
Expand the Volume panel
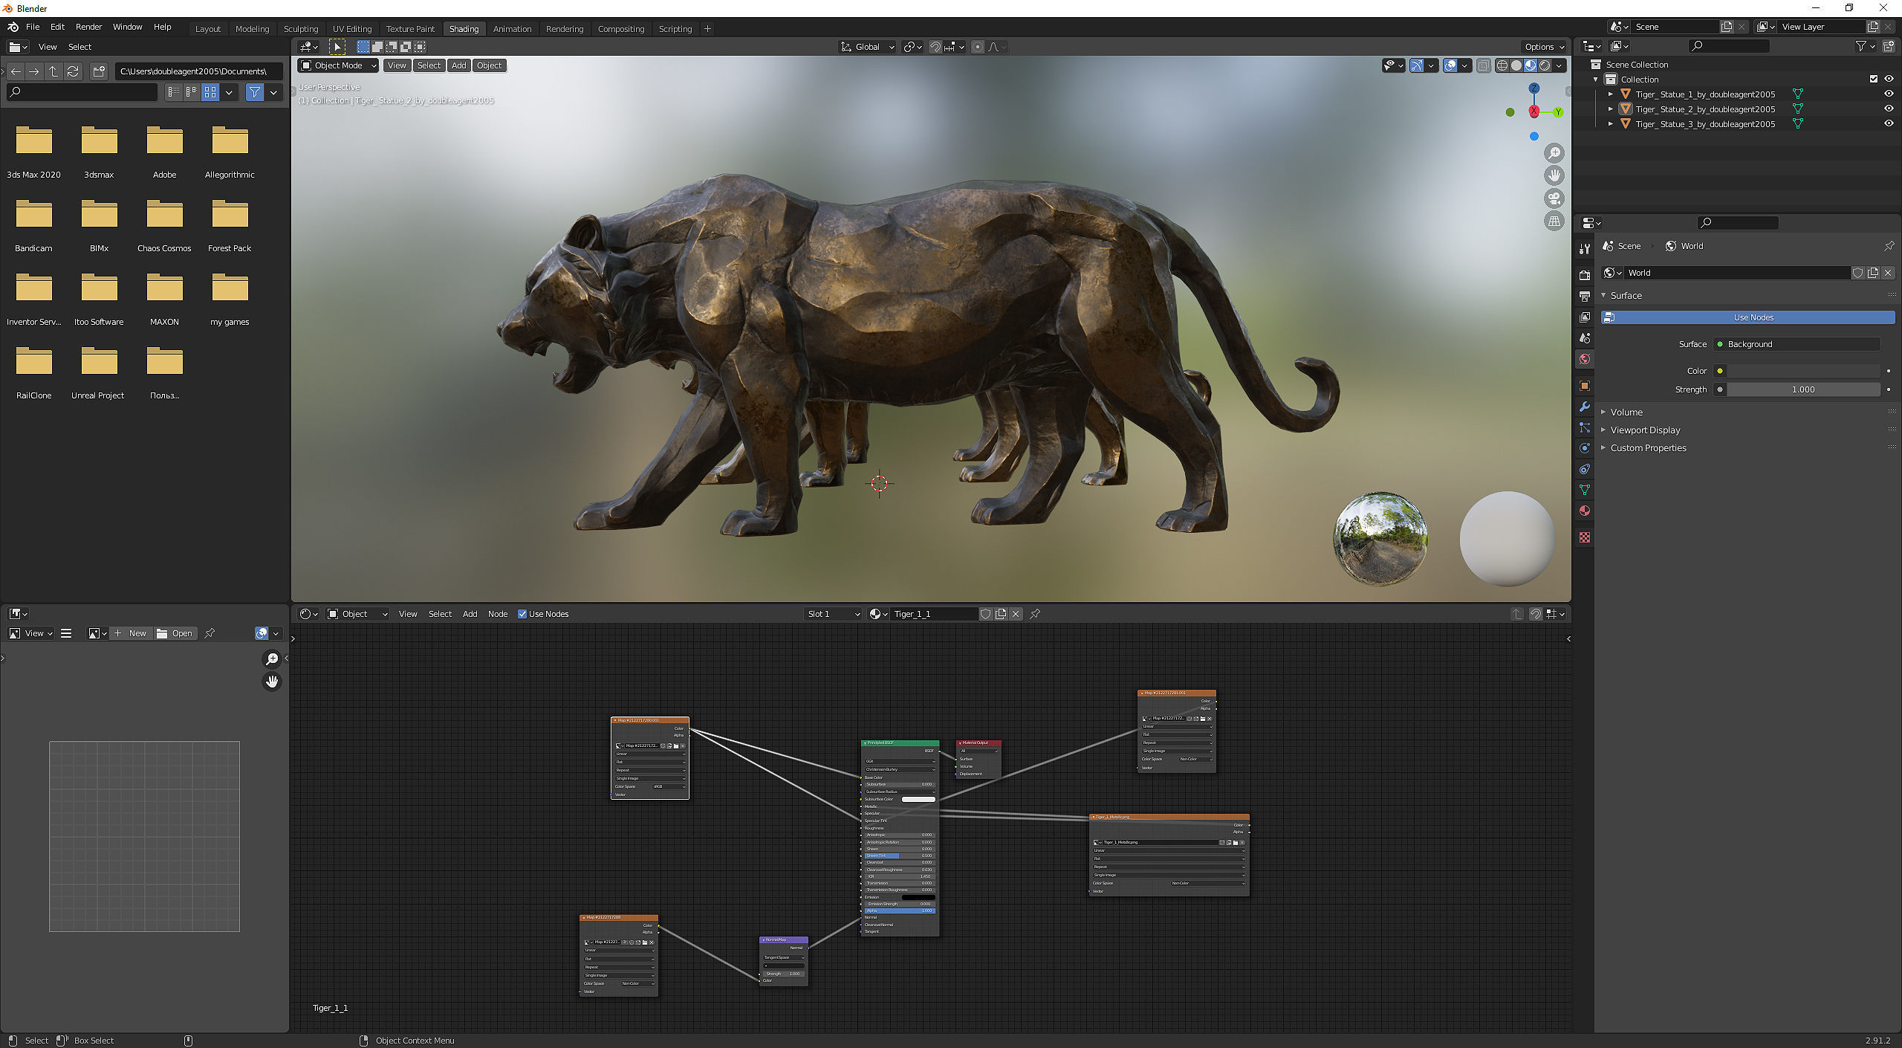pos(1626,412)
